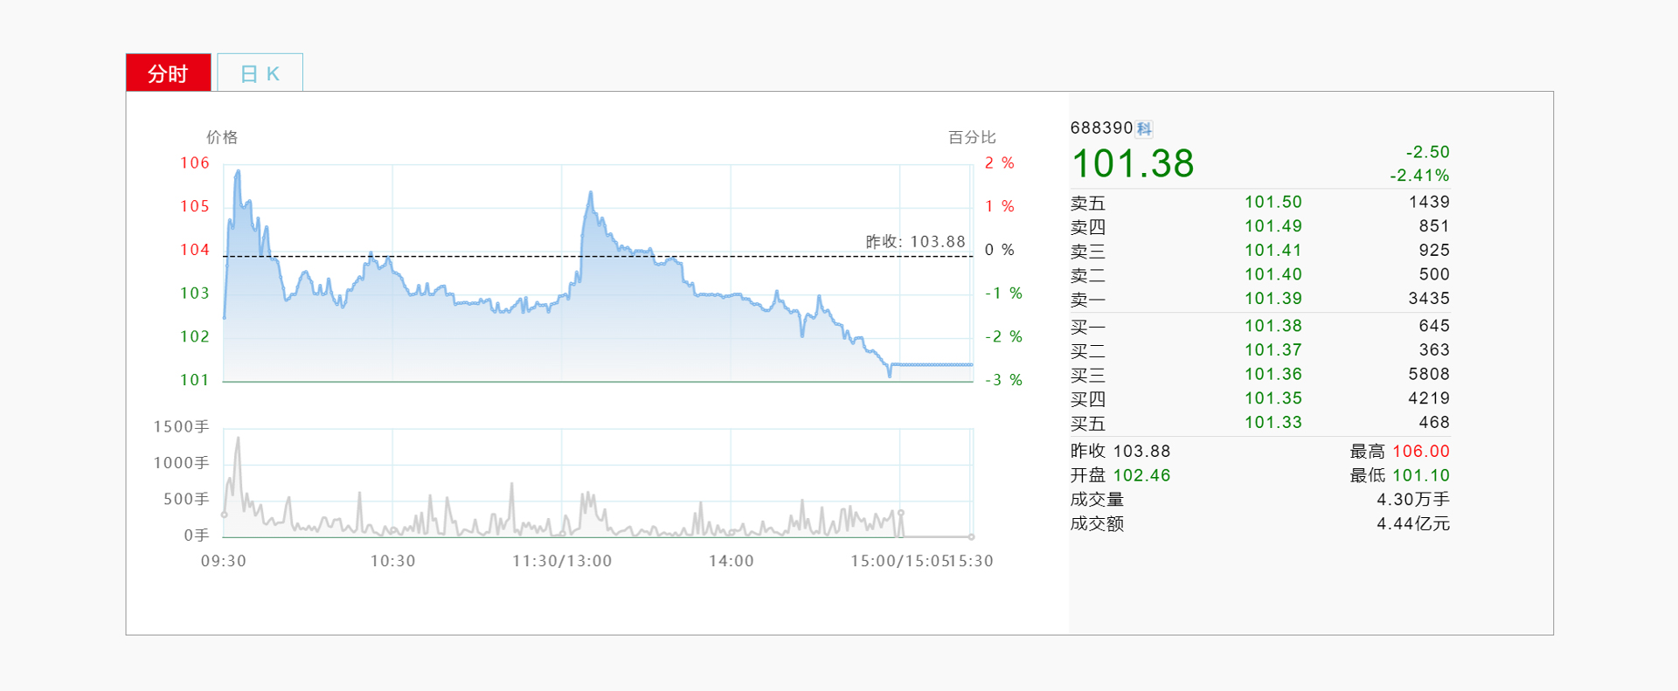1678x691 pixels.
Task: Open the 日 K tab
Action: [x=260, y=73]
